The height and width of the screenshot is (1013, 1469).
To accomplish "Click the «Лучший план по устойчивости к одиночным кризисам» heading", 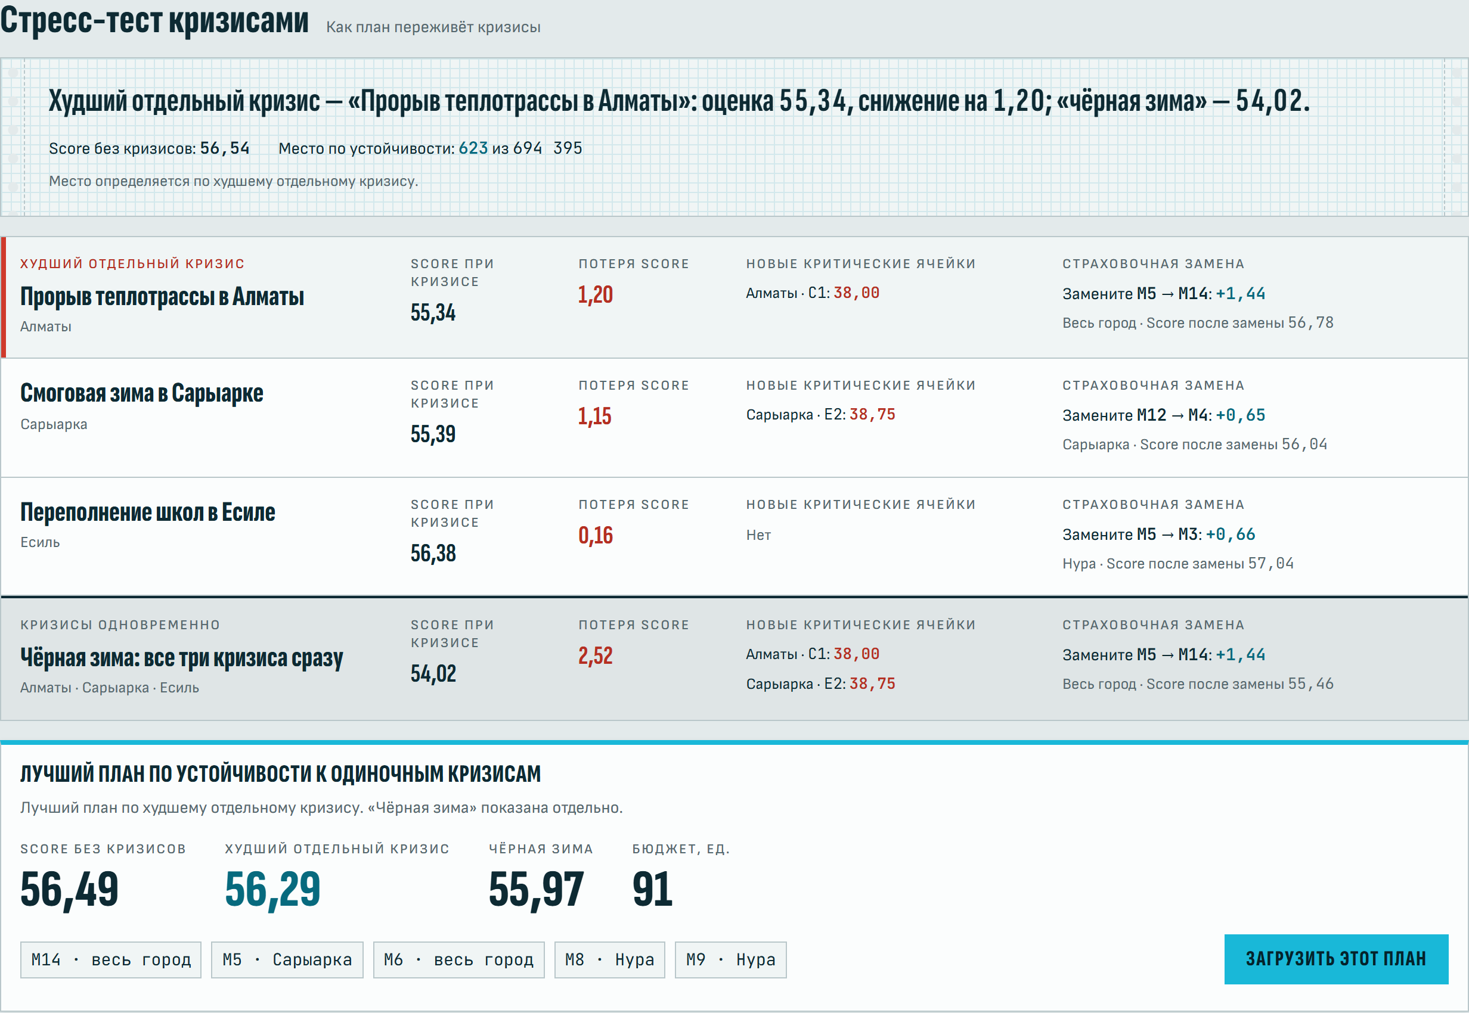I will pyautogui.click(x=281, y=773).
